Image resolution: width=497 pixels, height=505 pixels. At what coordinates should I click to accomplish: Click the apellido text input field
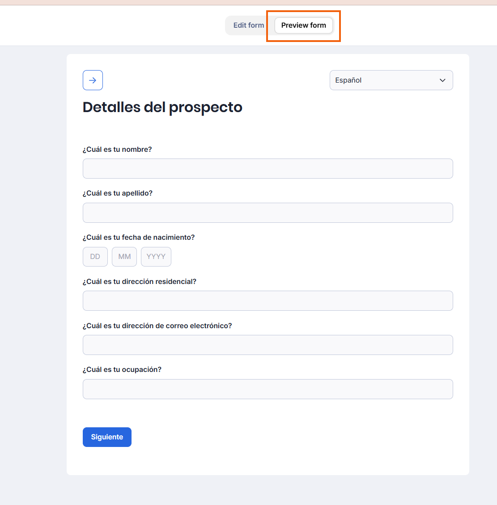268,213
